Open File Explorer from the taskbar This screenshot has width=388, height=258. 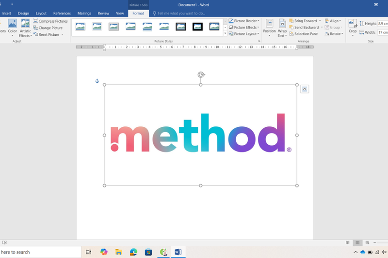click(118, 252)
